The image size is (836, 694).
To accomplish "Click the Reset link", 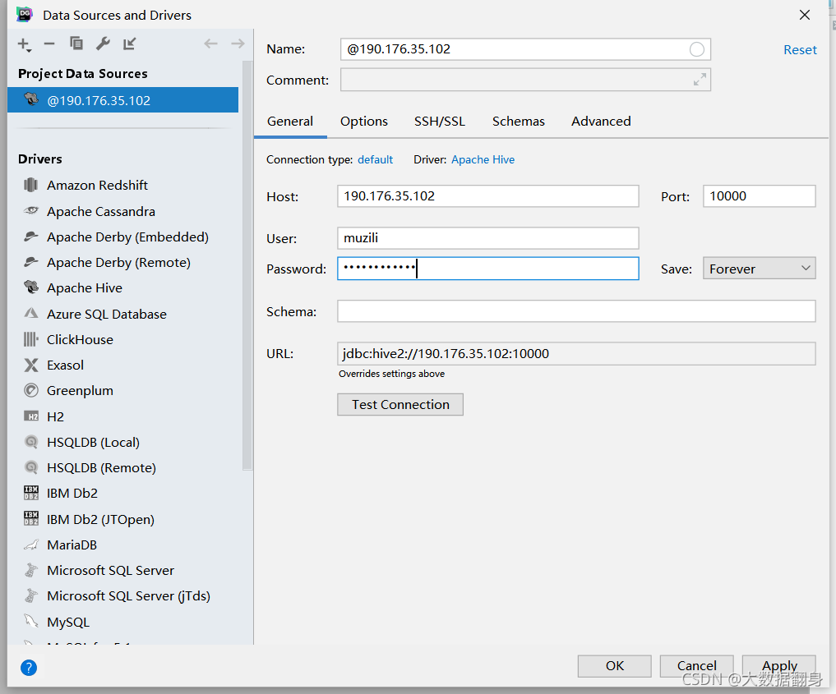I will [x=800, y=50].
